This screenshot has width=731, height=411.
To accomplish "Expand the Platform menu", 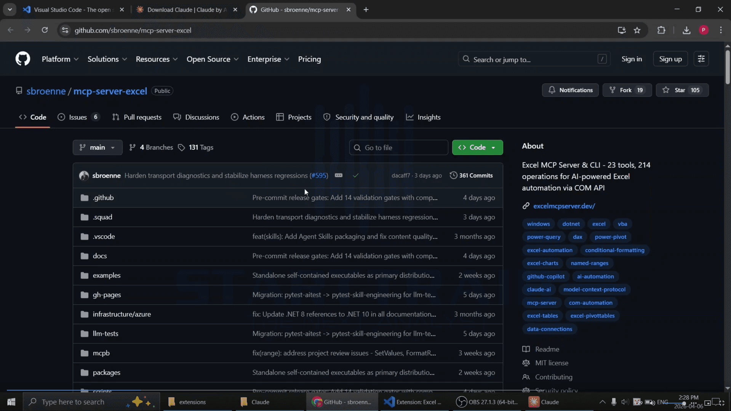I will click(60, 59).
